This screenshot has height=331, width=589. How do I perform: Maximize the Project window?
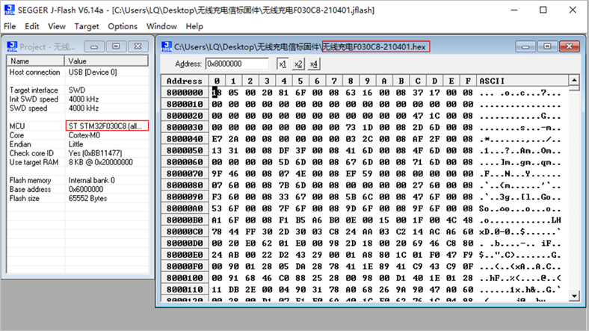pyautogui.click(x=116, y=46)
